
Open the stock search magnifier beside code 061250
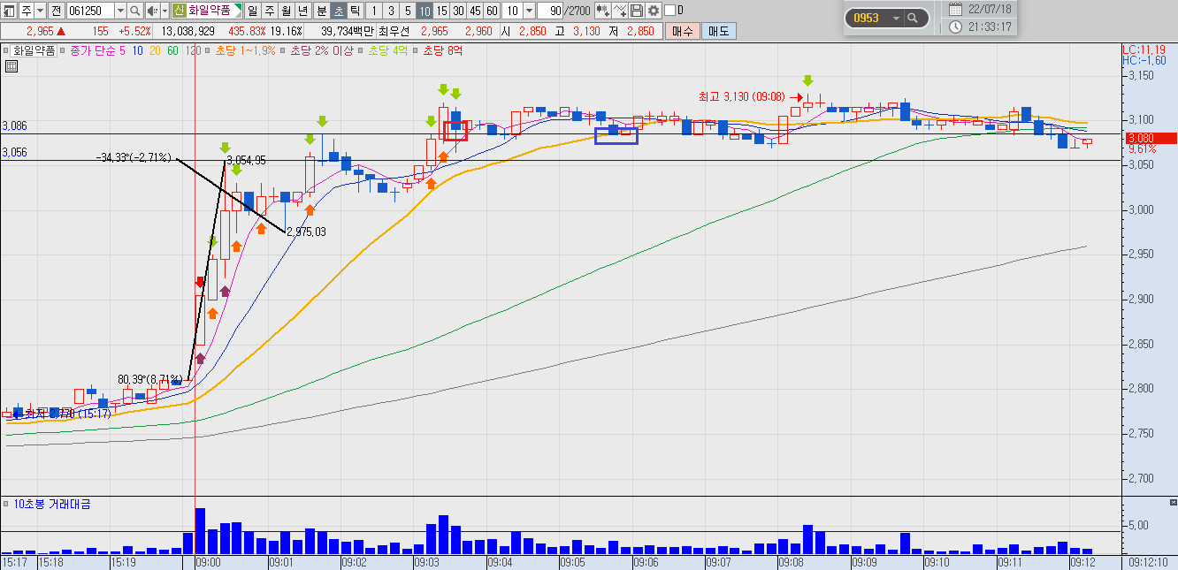pos(135,11)
